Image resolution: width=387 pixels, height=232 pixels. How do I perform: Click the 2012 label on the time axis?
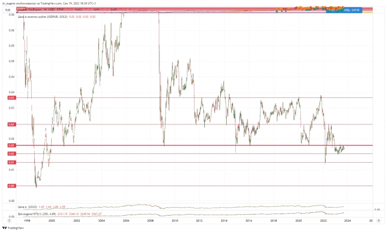[x=199, y=221]
